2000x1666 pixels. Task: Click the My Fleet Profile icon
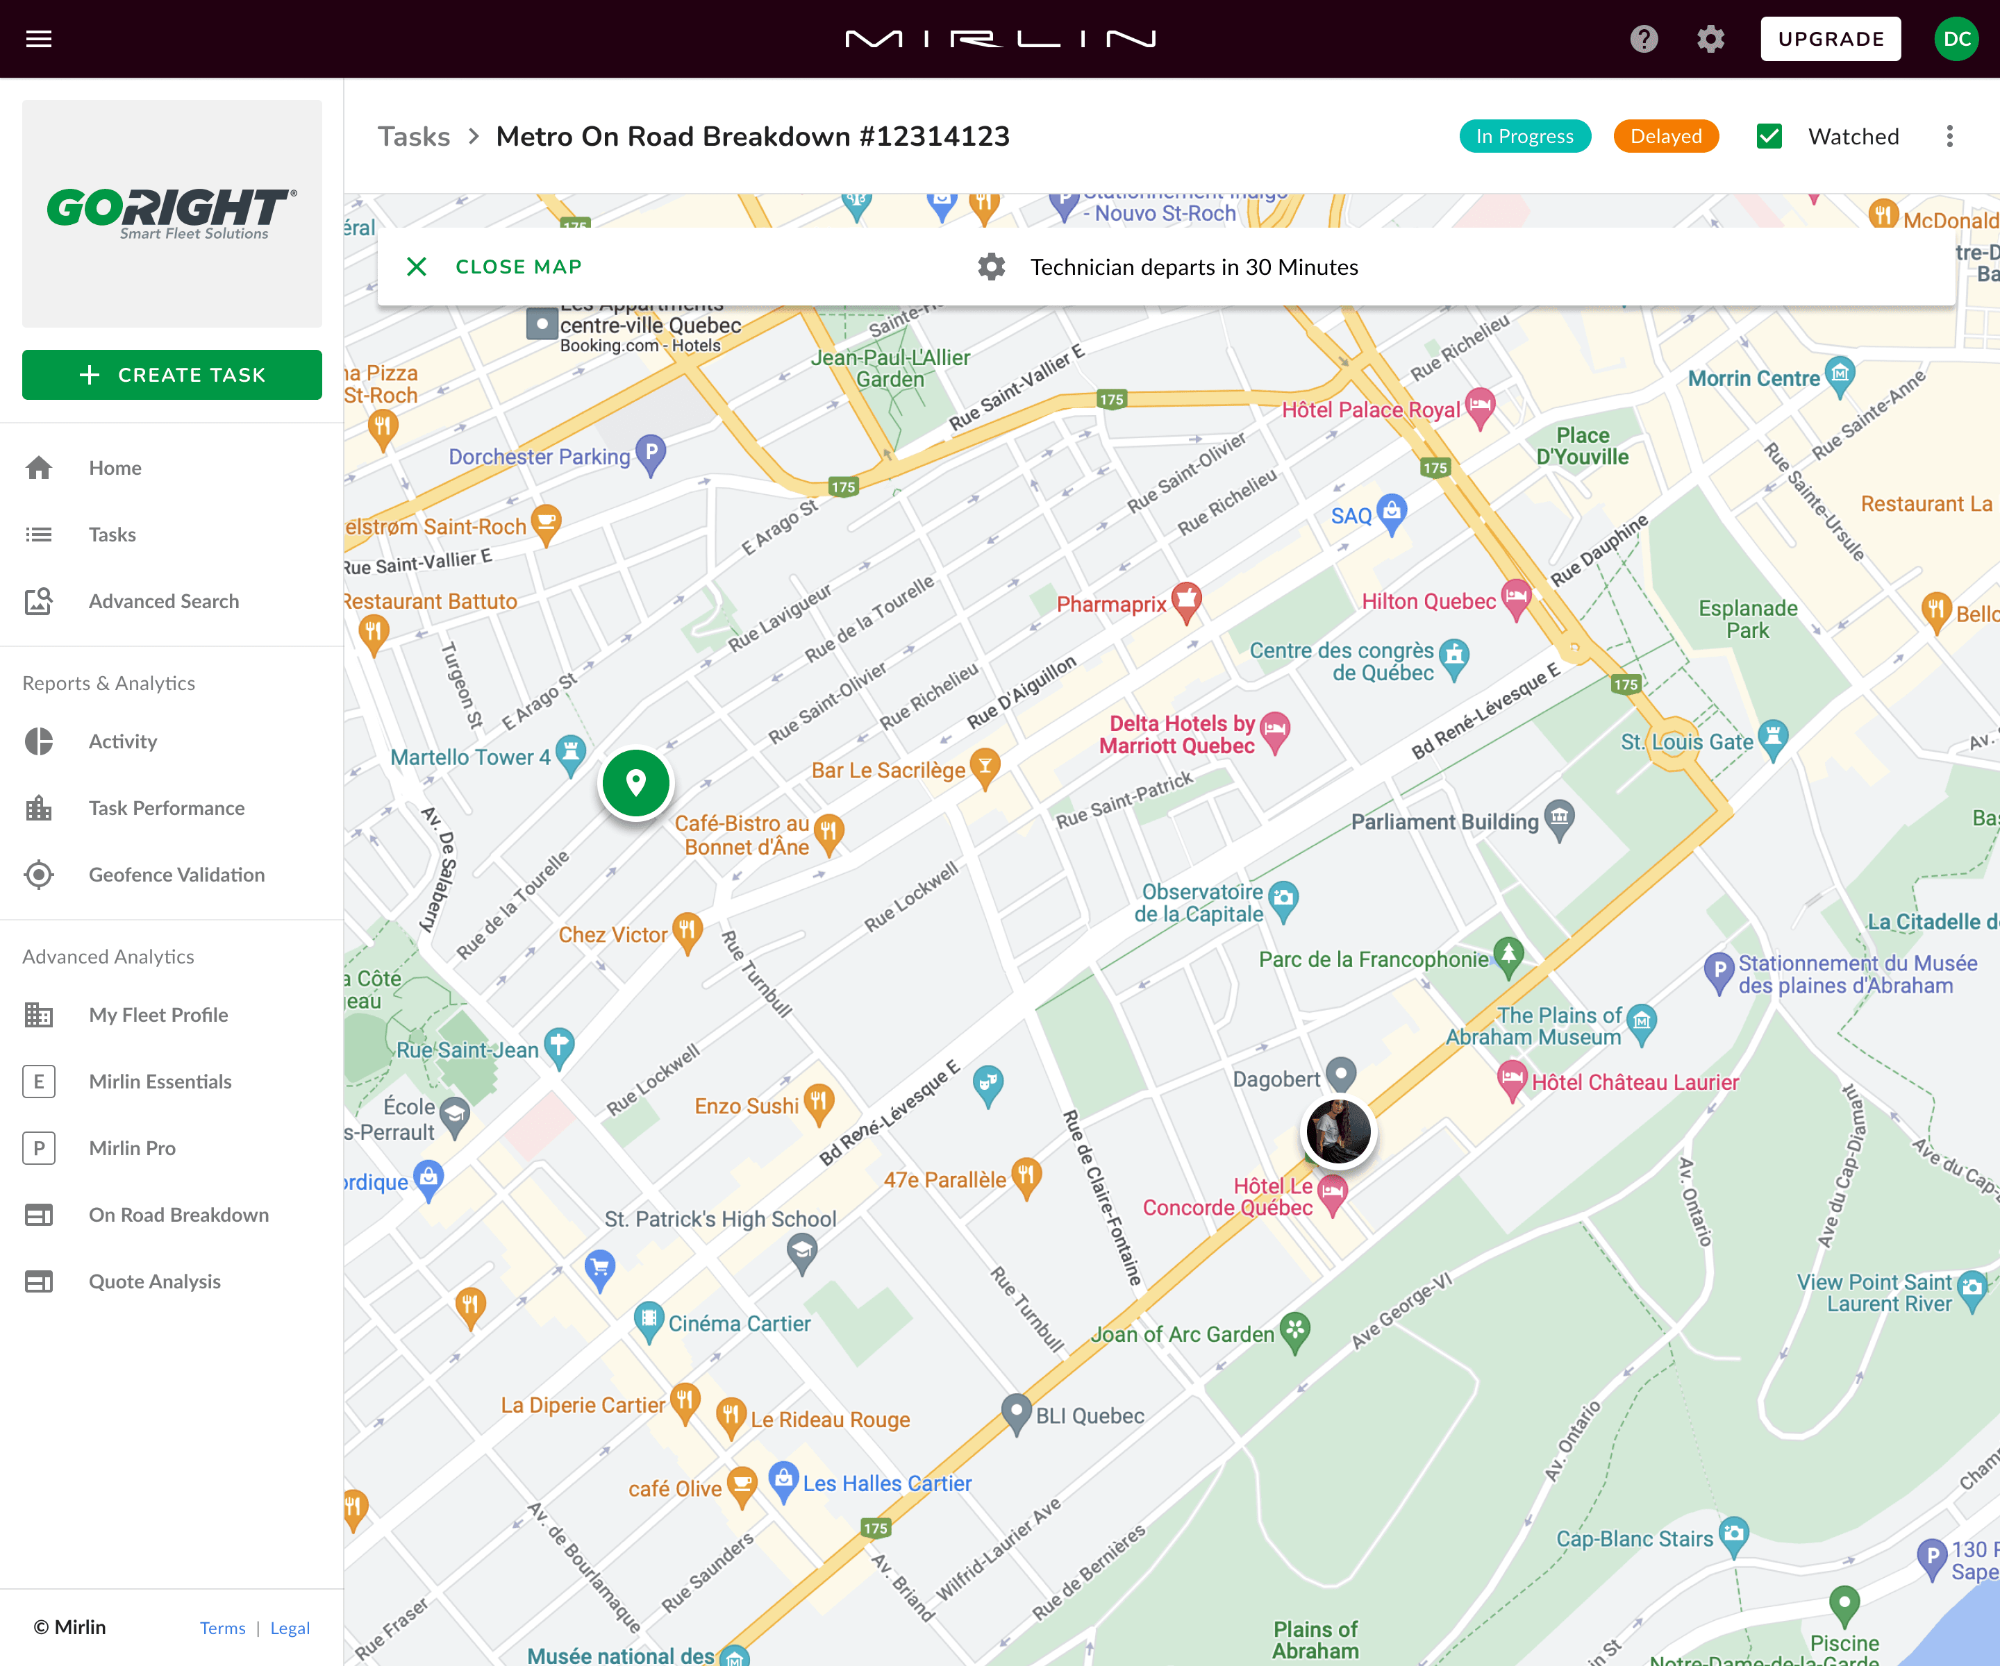click(x=39, y=1014)
